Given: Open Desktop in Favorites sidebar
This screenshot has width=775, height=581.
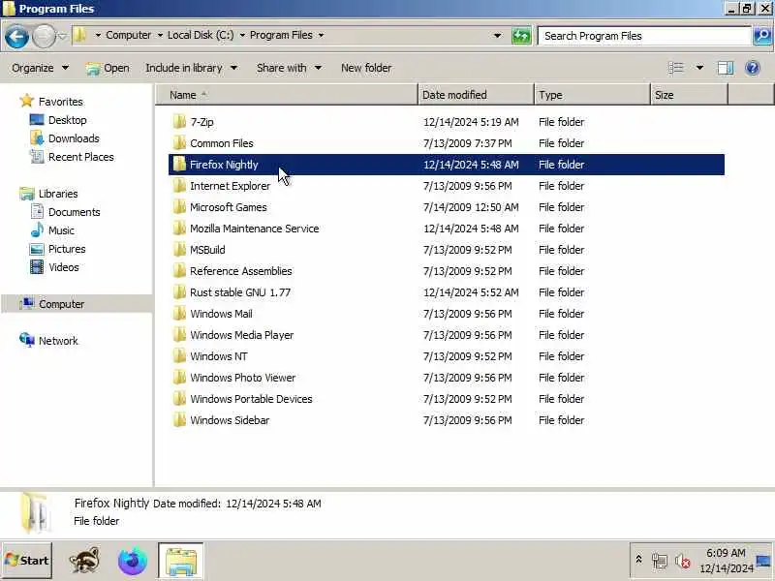Looking at the screenshot, I should click(x=67, y=120).
